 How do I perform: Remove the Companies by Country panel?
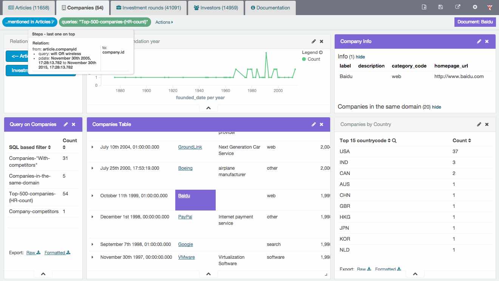(x=487, y=124)
